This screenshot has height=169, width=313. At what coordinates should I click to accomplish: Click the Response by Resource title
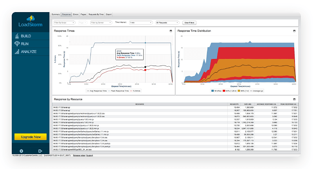click(68, 99)
